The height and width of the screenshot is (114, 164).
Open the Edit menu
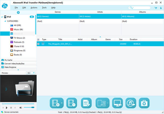(x=24, y=8)
